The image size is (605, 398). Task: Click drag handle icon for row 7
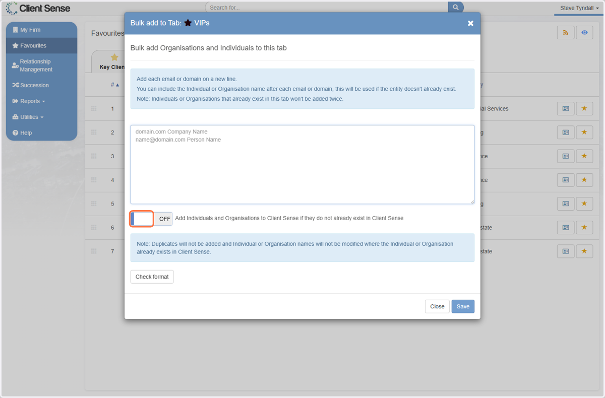(x=94, y=251)
